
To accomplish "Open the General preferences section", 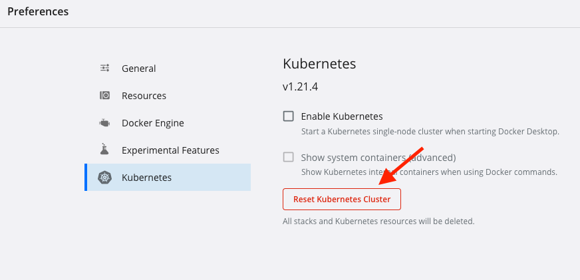I will tap(138, 69).
